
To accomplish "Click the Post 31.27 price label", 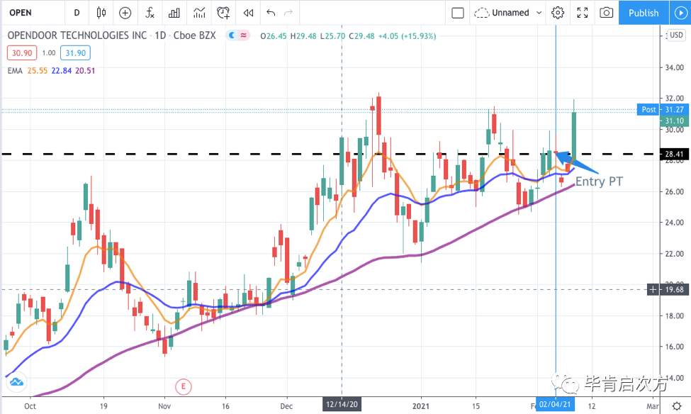I will (663, 109).
